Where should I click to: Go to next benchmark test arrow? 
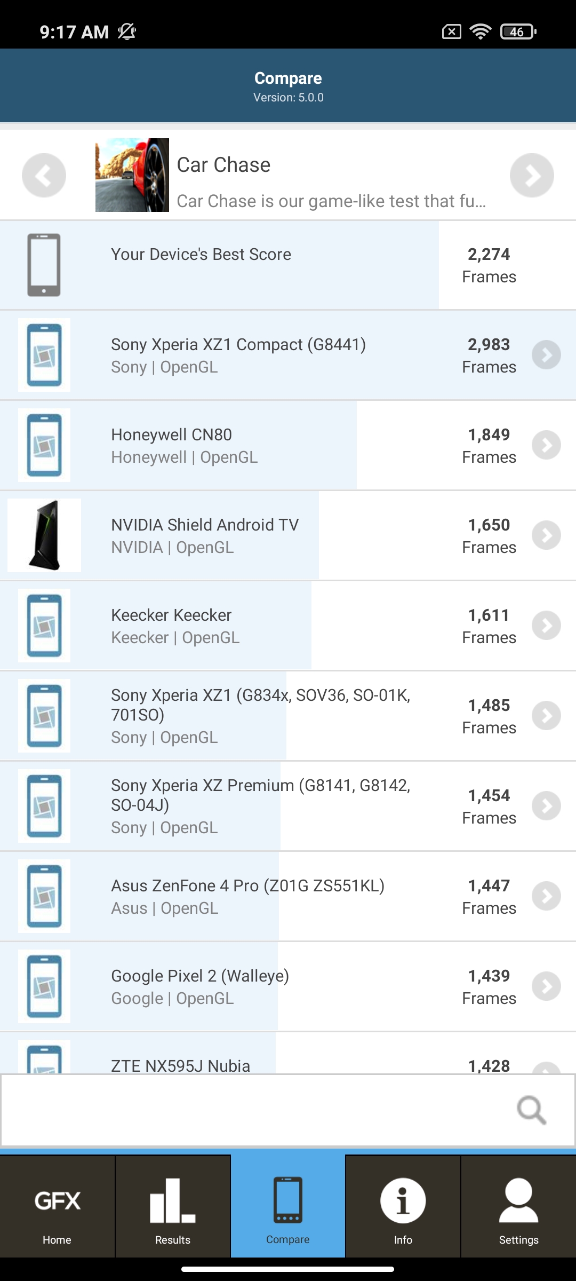tap(532, 175)
